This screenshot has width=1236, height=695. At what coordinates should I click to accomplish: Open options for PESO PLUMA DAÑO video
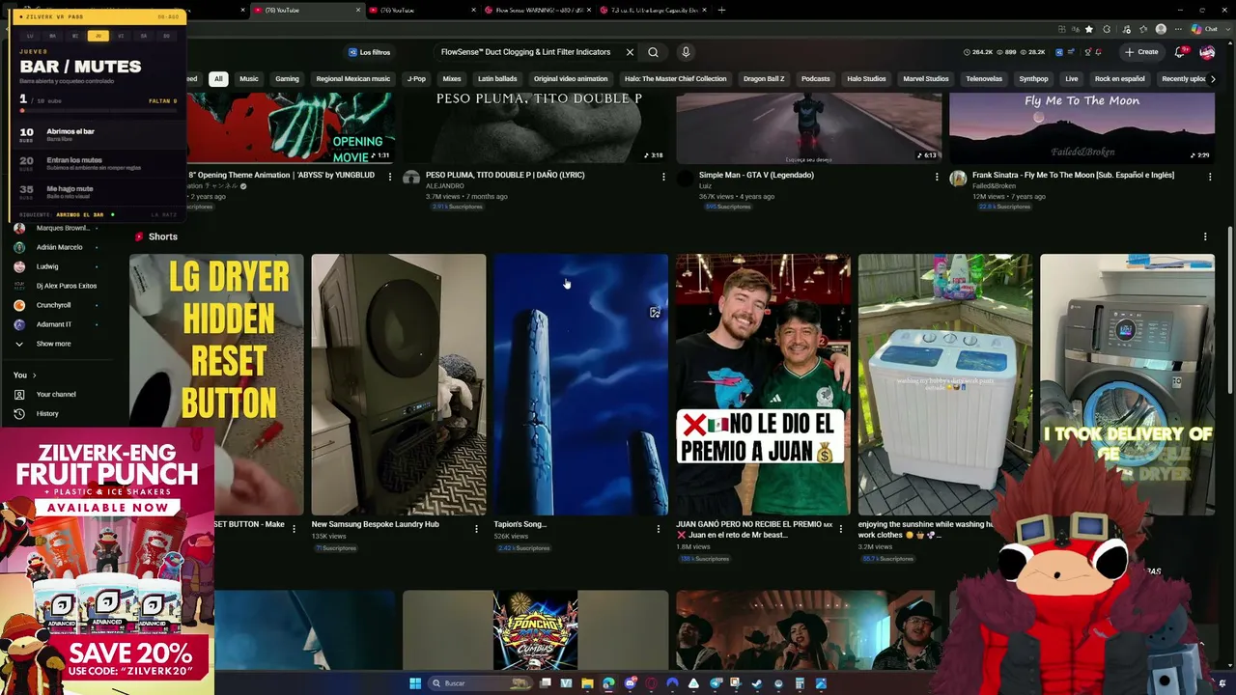(x=663, y=177)
